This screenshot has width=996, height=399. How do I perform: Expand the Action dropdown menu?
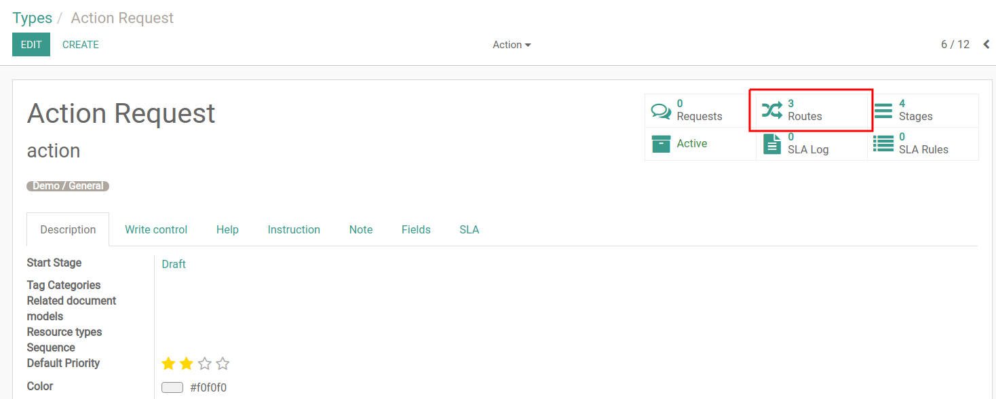pos(512,45)
